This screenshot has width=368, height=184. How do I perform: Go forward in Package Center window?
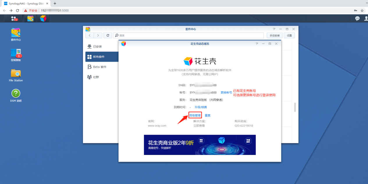point(98,35)
